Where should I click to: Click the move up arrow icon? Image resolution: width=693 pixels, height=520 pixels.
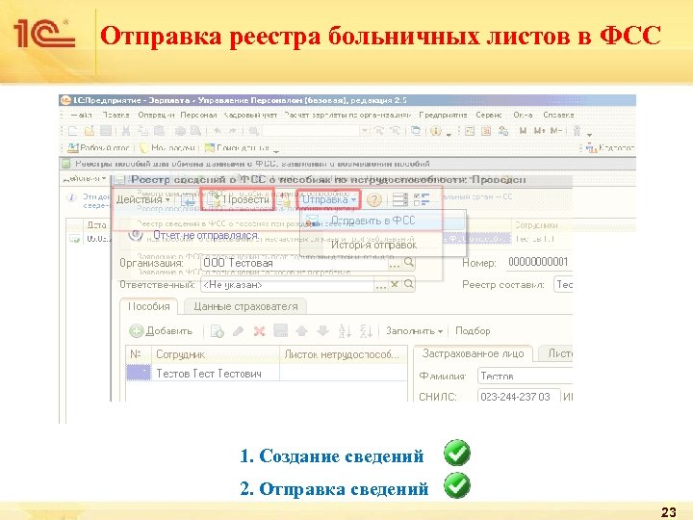(302, 330)
